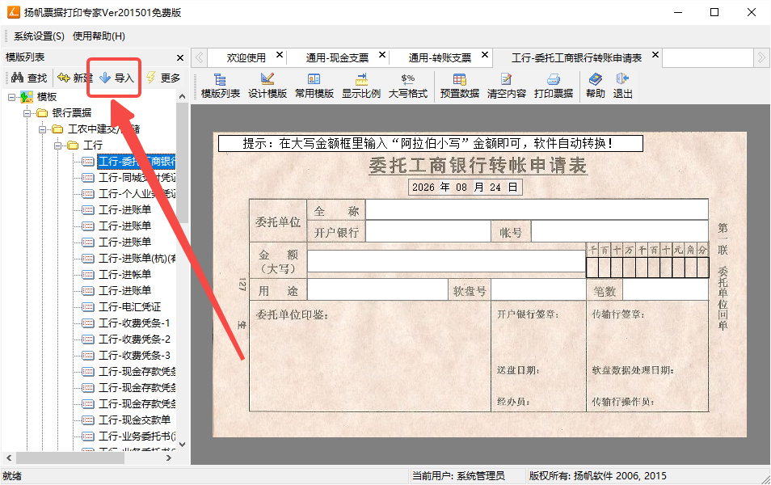The height and width of the screenshot is (485, 771).
Task: Close 工行-委托工商银行转账申请表 tab
Action: point(655,55)
